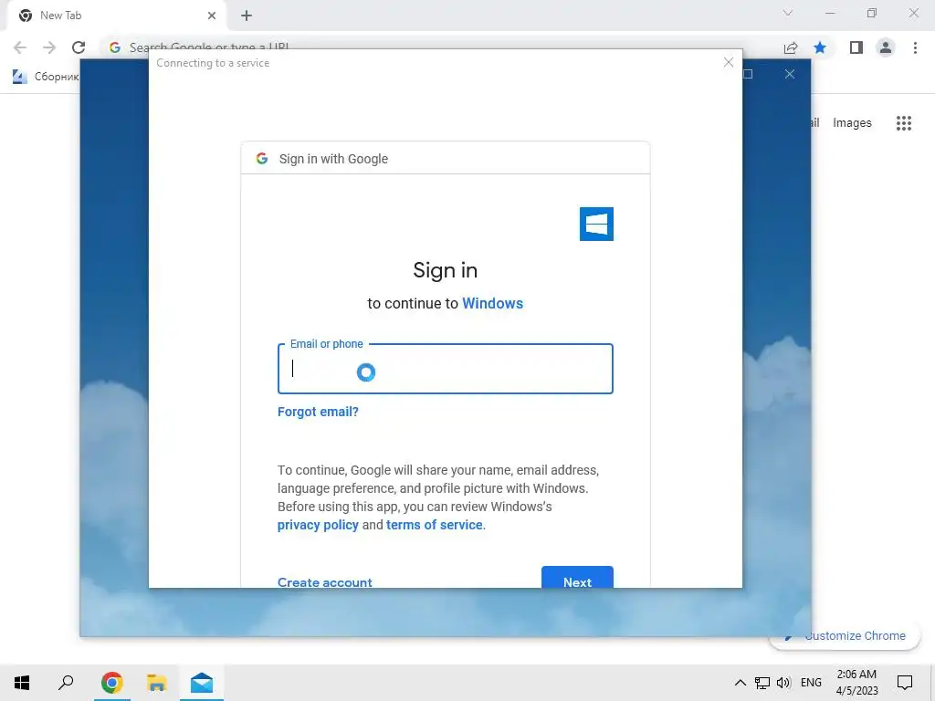Go back in Chrome
This screenshot has height=701, width=935.
(x=20, y=47)
